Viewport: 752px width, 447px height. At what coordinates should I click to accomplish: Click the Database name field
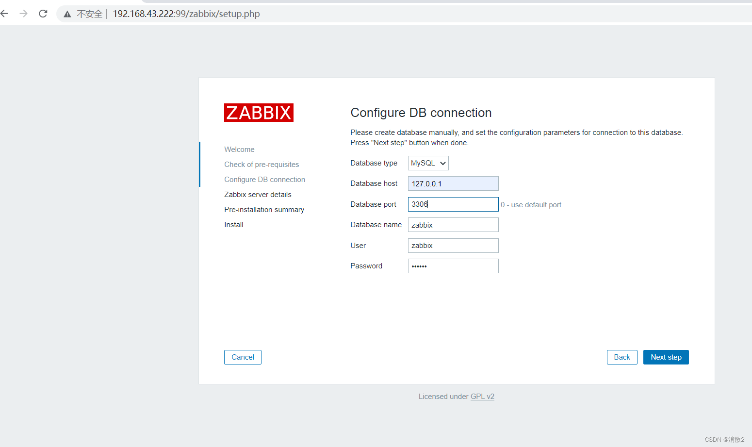(453, 225)
